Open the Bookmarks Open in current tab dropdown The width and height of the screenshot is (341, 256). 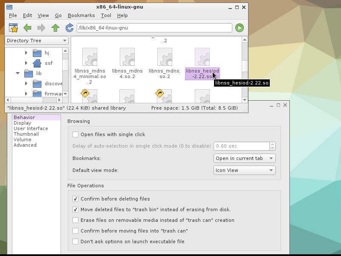244,158
